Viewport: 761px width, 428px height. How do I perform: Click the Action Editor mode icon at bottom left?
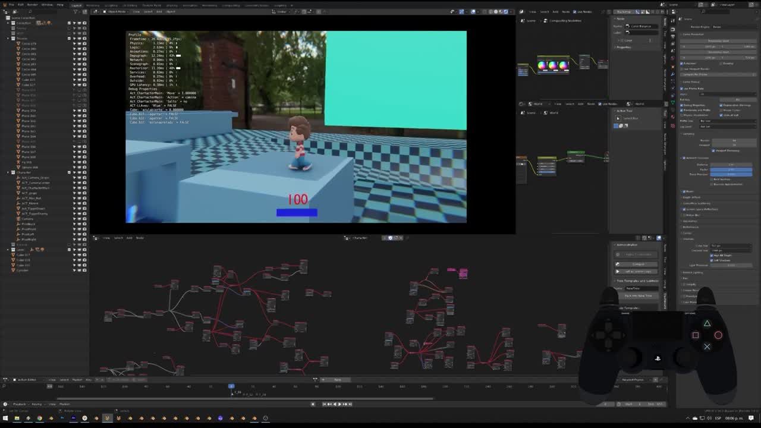coord(14,379)
